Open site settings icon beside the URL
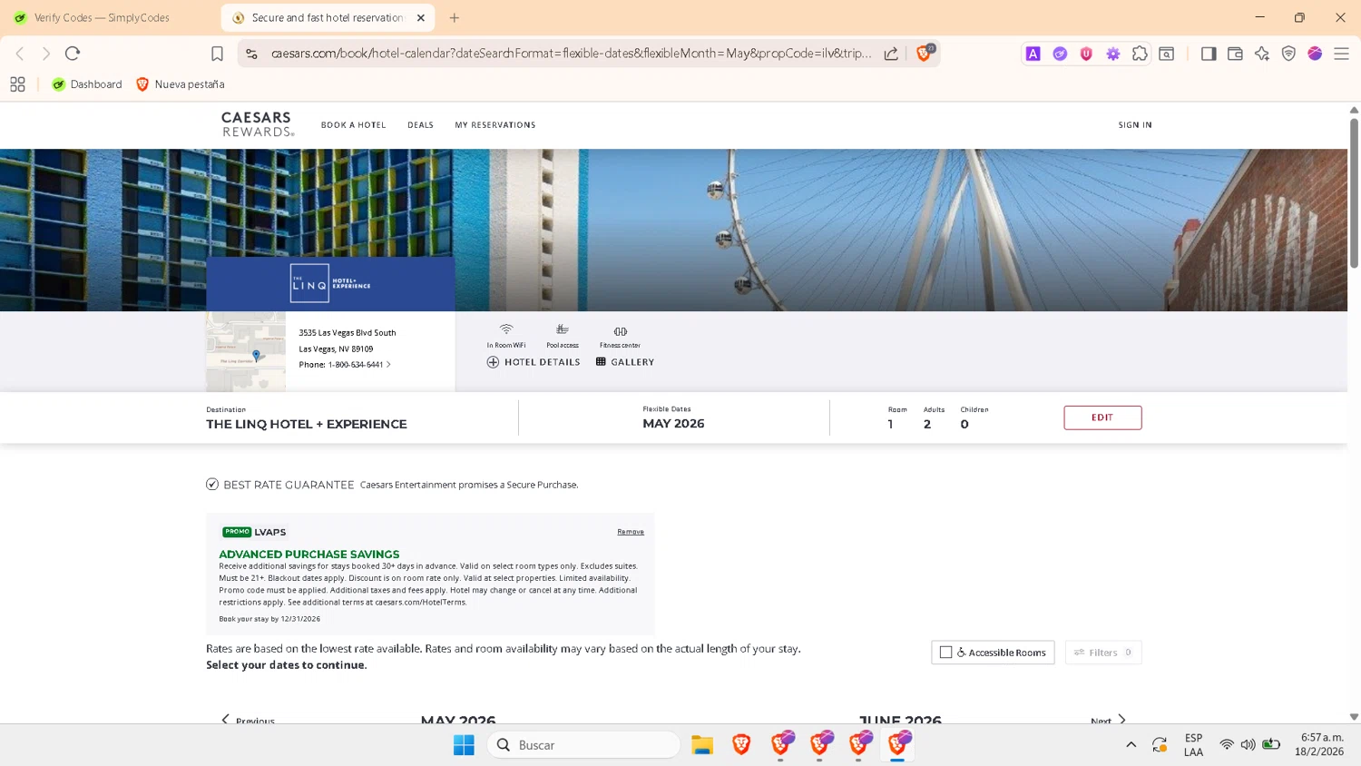 click(252, 54)
